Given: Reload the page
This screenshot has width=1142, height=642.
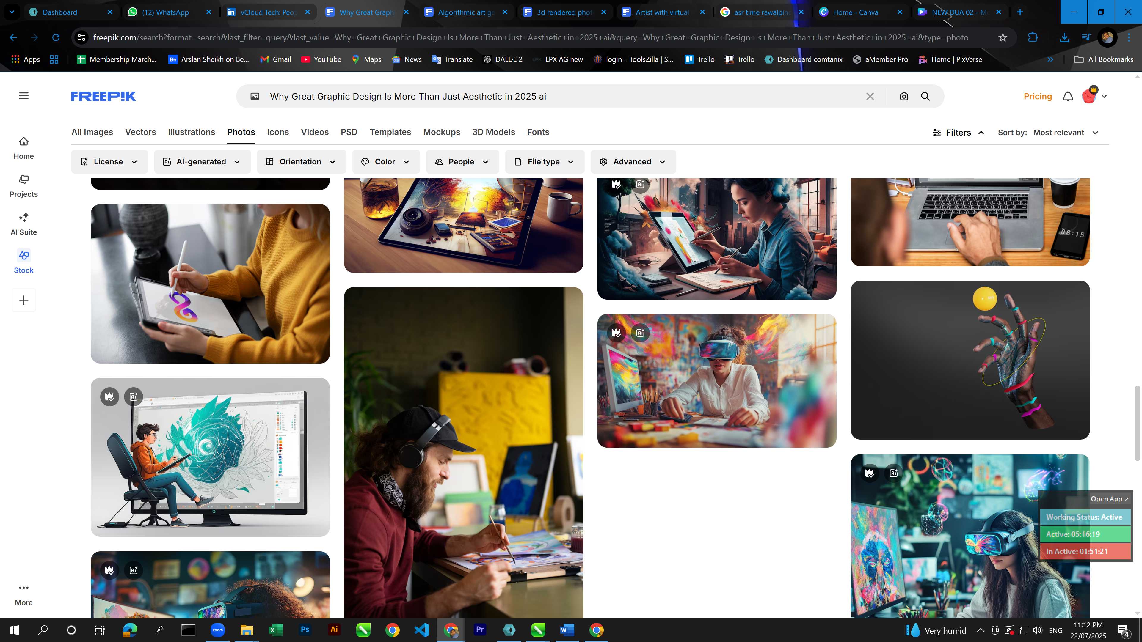Looking at the screenshot, I should 56,38.
